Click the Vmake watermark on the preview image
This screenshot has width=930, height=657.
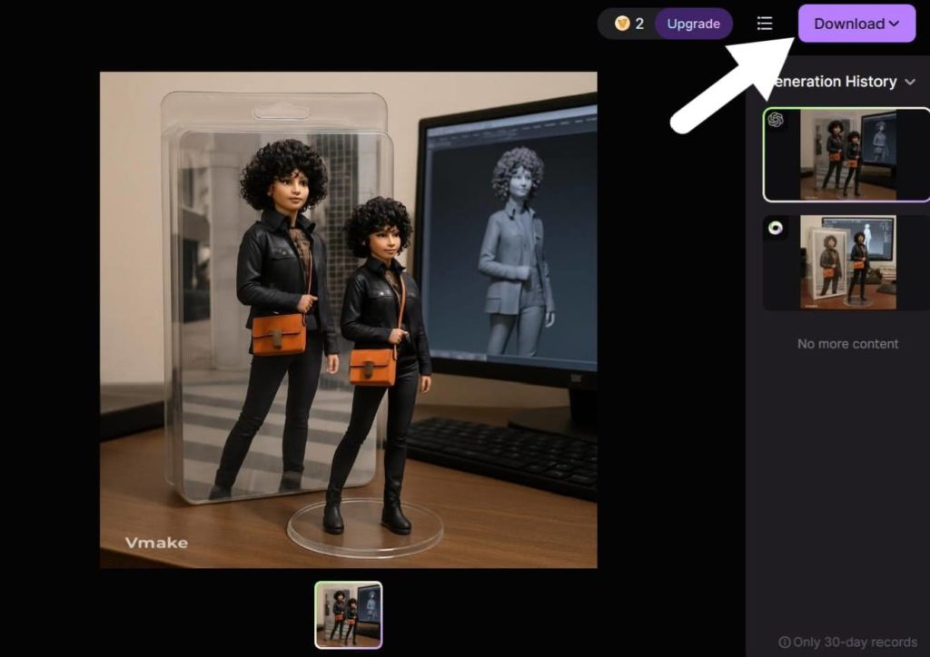(x=156, y=543)
